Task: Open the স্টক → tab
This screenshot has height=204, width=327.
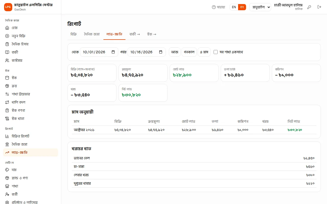Action: tap(152, 34)
